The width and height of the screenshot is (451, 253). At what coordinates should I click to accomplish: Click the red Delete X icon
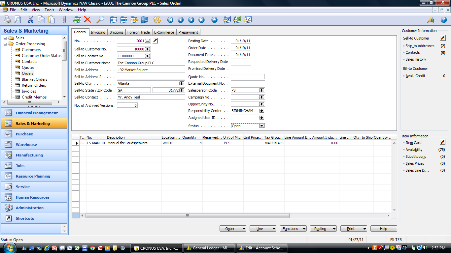coord(87,20)
